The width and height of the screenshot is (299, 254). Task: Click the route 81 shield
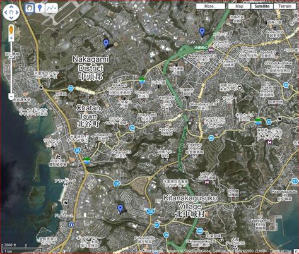pos(156,226)
